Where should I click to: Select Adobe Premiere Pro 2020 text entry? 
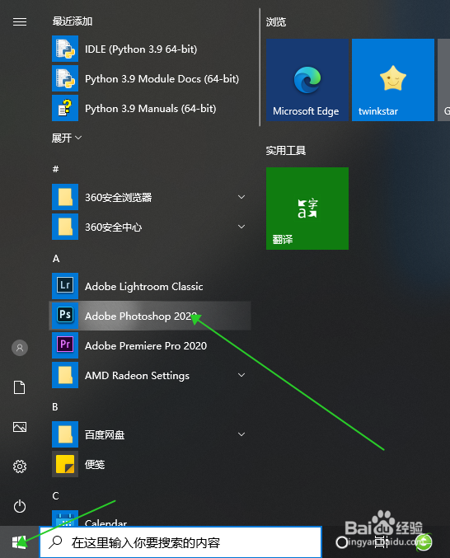[x=146, y=345]
